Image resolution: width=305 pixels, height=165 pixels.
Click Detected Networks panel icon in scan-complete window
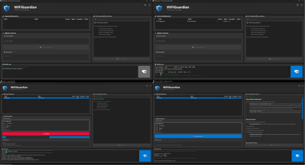point(155,16)
